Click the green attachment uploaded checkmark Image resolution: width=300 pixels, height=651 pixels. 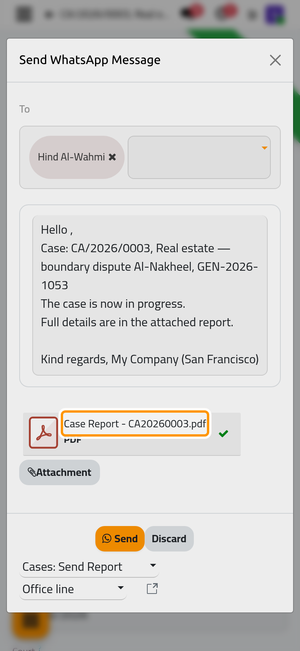click(223, 433)
